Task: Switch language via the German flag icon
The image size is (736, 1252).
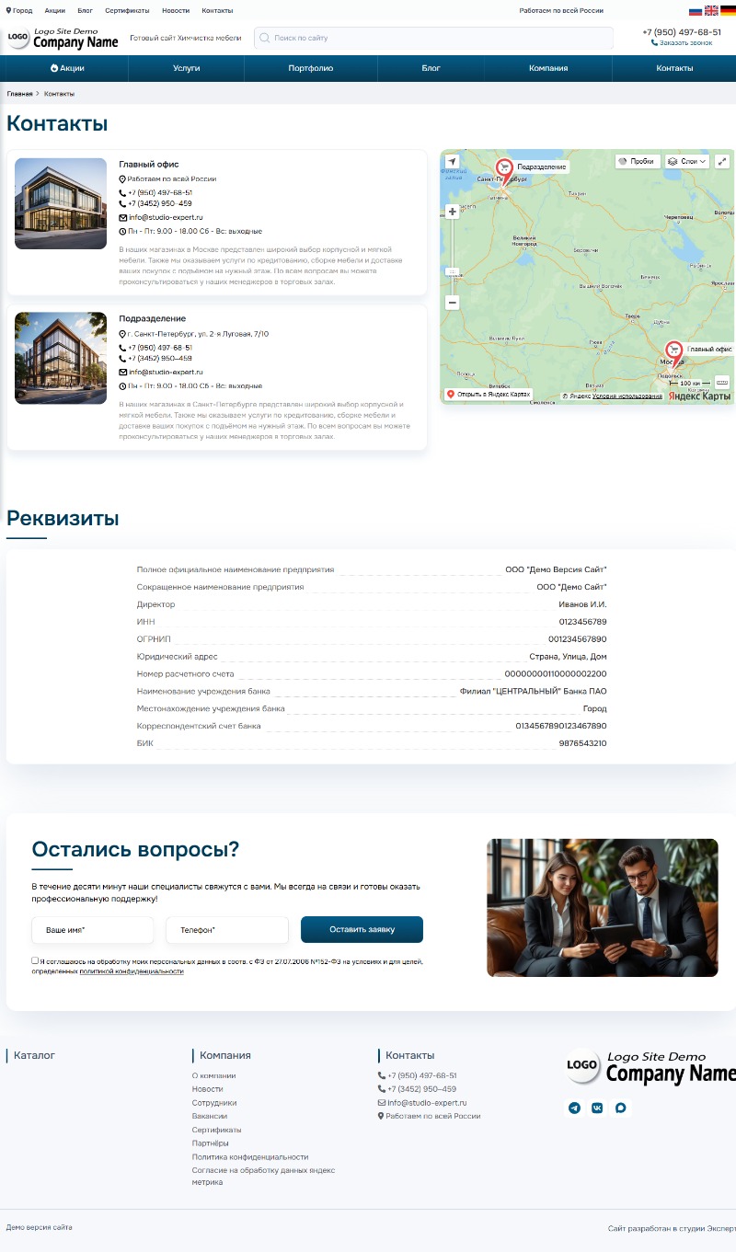Action: tap(728, 10)
